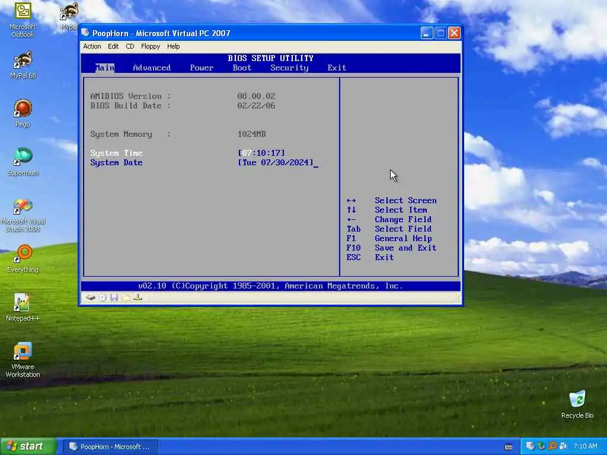
Task: Click the on-screen keyboard icon in taskbar
Action: coord(509,447)
